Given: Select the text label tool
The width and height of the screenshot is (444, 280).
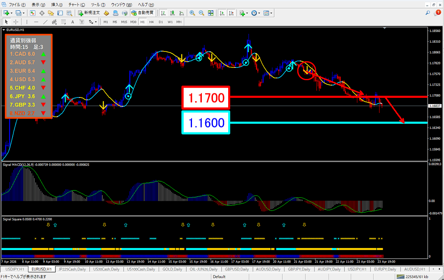Looking at the screenshot, I should tap(73, 22).
